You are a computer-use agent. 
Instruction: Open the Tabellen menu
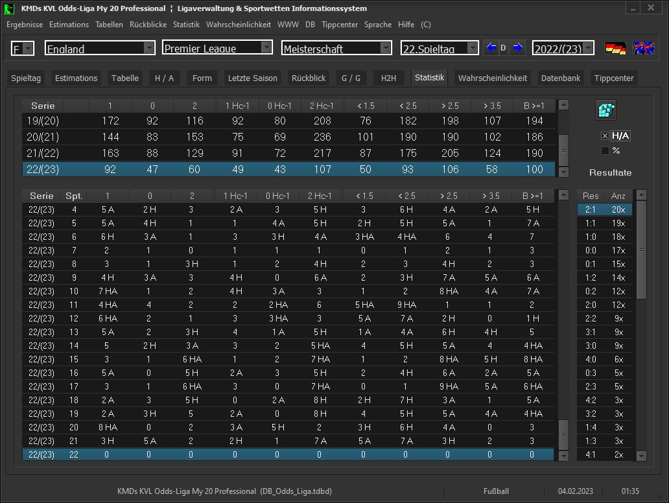[109, 25]
